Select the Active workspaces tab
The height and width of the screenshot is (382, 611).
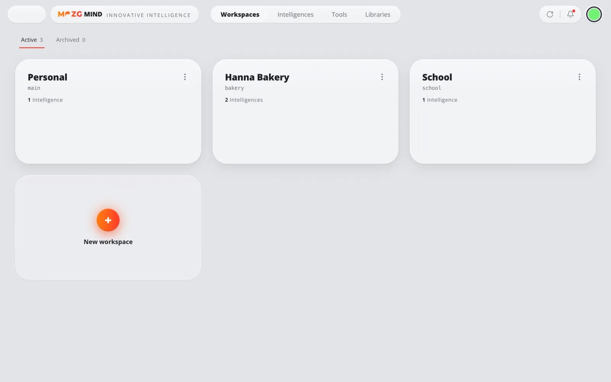pyautogui.click(x=32, y=40)
